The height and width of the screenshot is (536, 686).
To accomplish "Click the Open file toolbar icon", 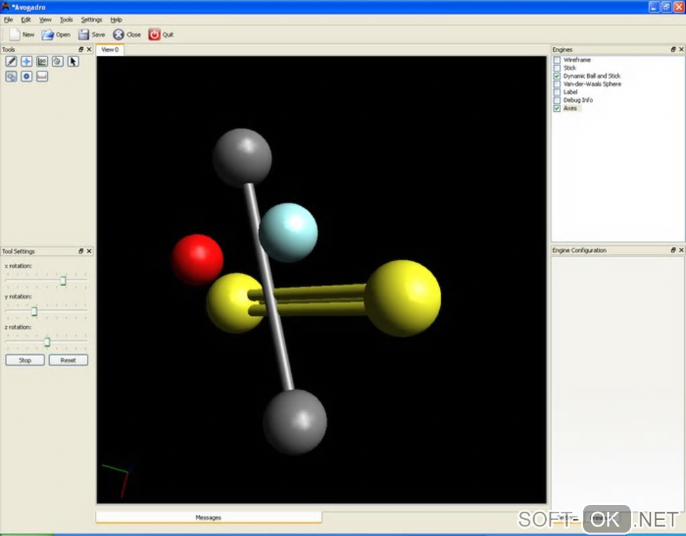I will pyautogui.click(x=47, y=34).
